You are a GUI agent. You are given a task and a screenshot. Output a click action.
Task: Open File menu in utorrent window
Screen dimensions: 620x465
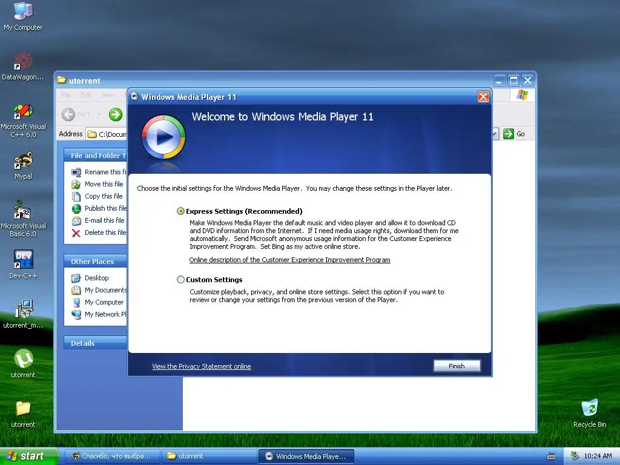(x=66, y=95)
